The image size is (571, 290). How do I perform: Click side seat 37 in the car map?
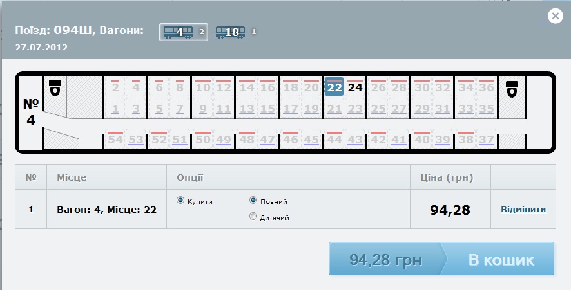(486, 140)
